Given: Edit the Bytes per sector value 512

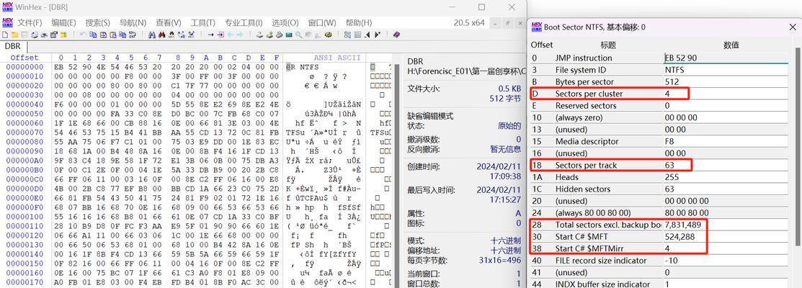Looking at the screenshot, I should pyautogui.click(x=726, y=81).
